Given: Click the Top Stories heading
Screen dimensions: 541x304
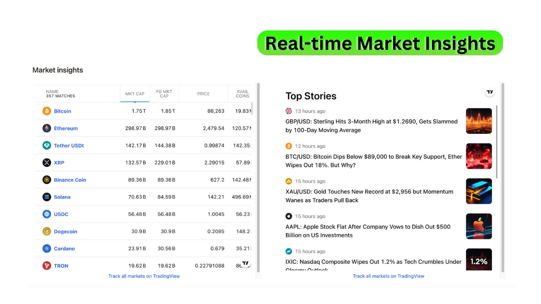Looking at the screenshot, I should (311, 96).
